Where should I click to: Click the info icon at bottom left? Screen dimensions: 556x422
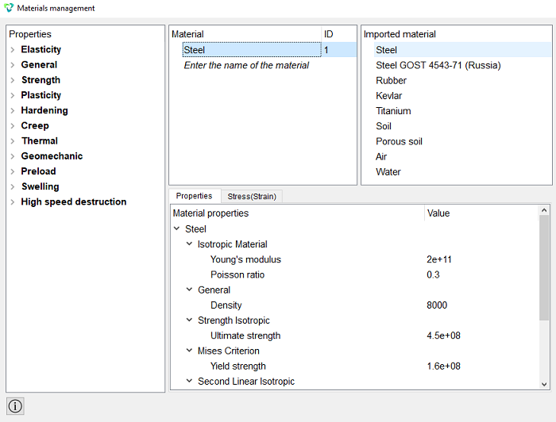(x=15, y=405)
